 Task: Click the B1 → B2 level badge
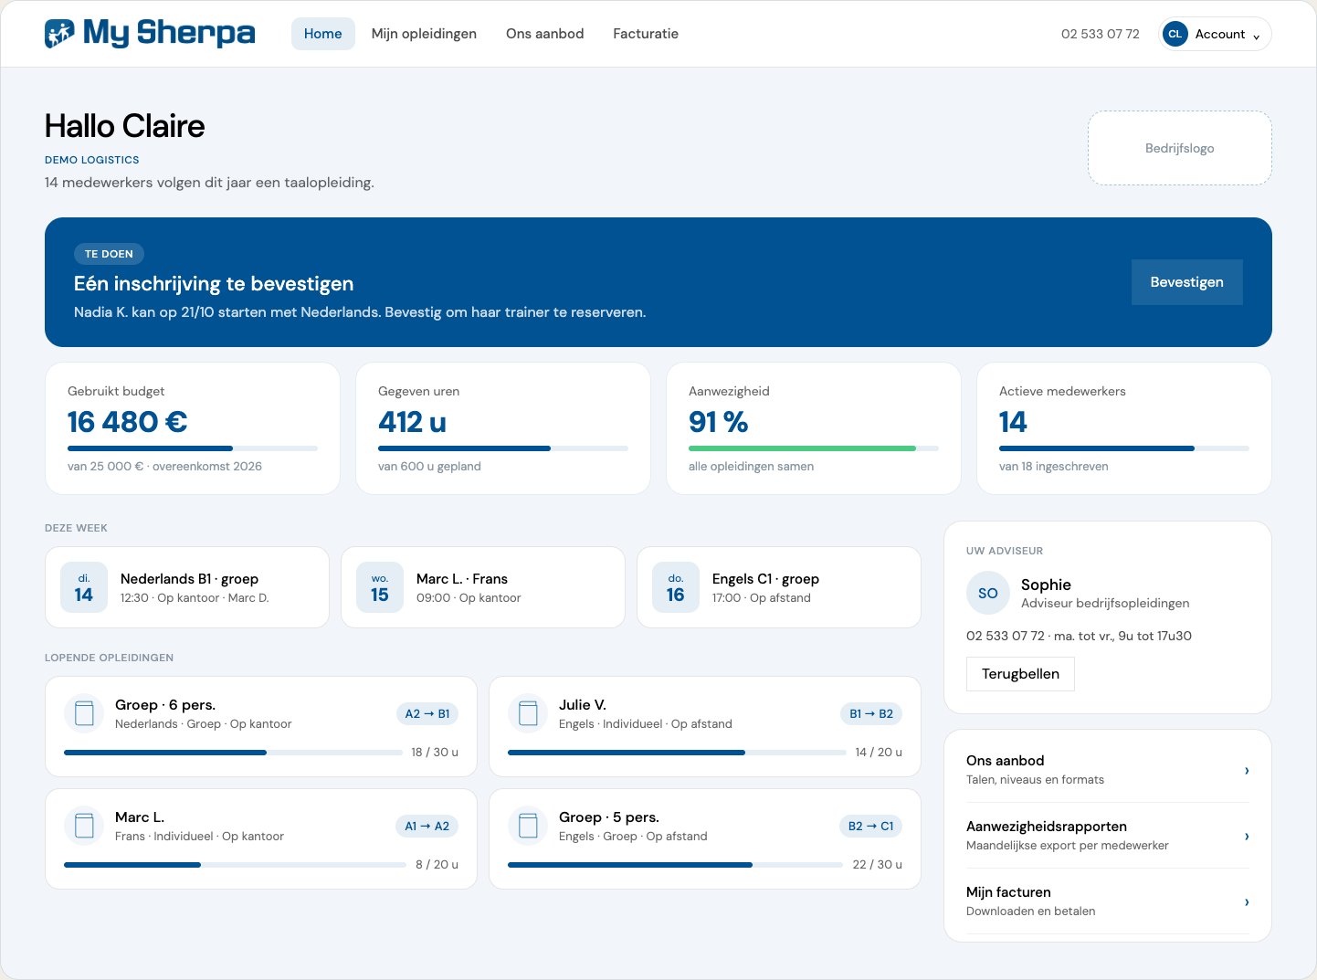871,714
